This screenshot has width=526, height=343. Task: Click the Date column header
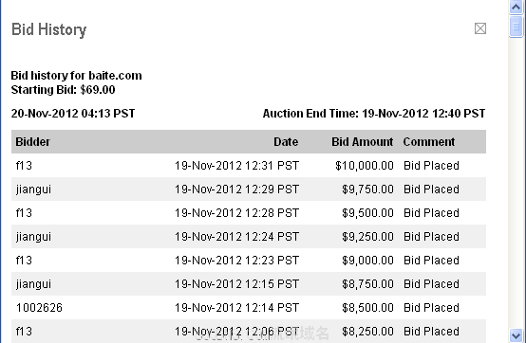286,142
